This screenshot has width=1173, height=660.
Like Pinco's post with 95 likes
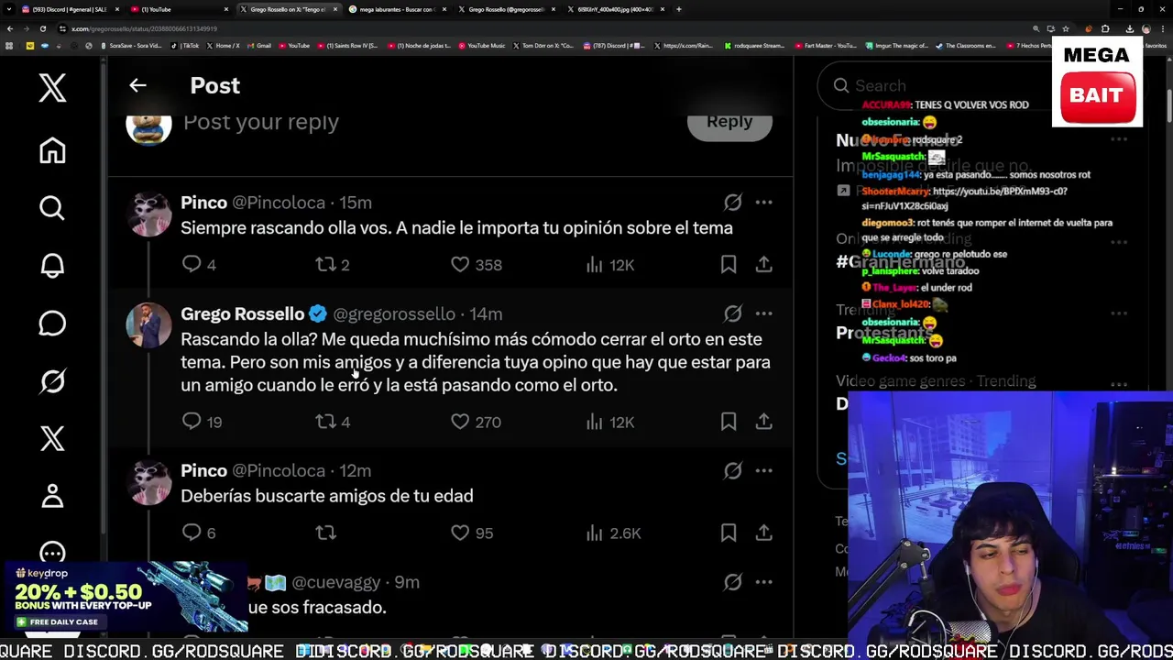coord(460,533)
